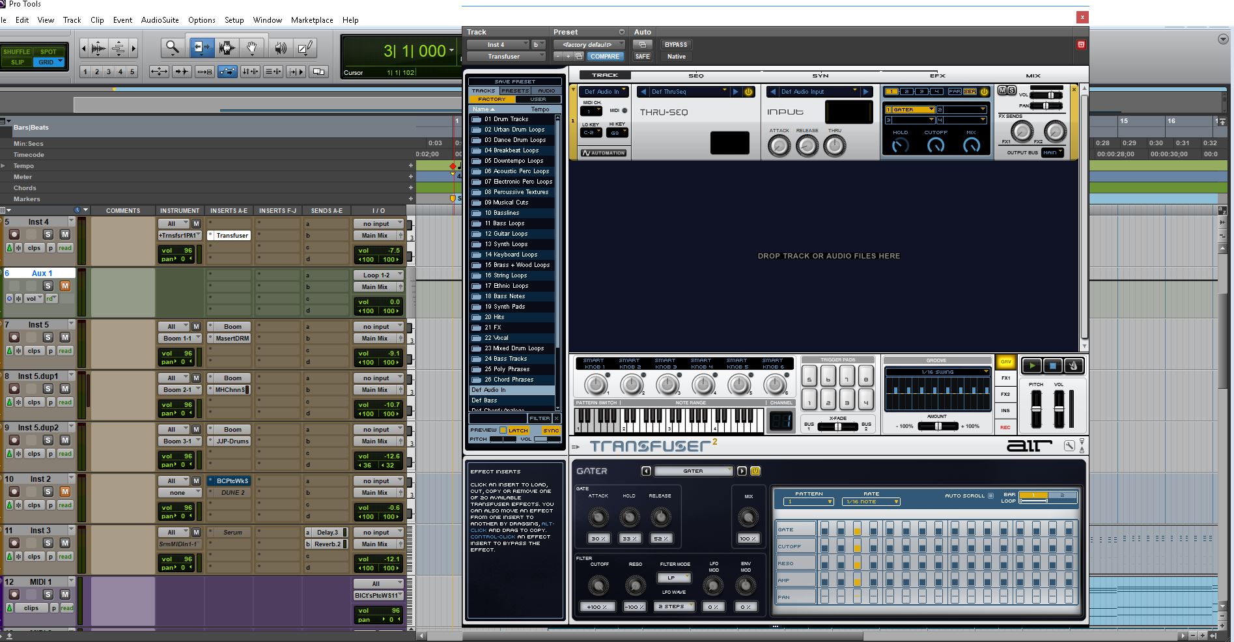The width and height of the screenshot is (1234, 642).
Task: Click the main counter display 3|1|000
Action: coord(414,51)
